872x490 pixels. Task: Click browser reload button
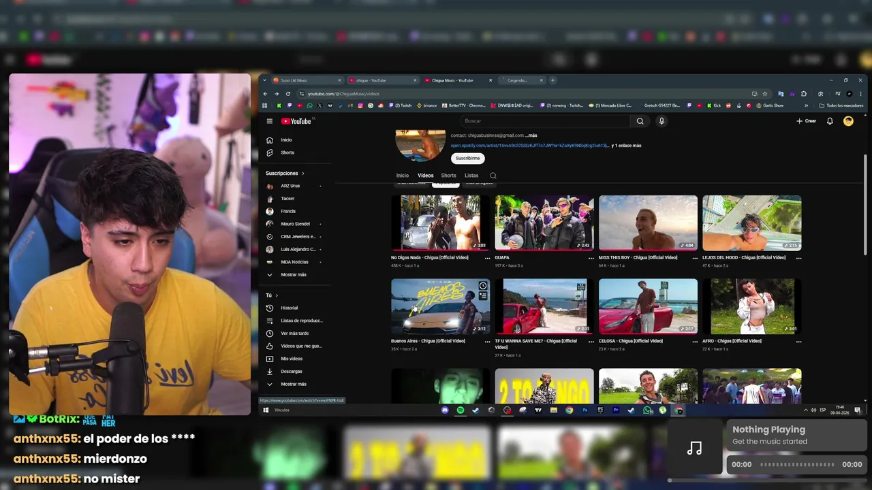click(x=288, y=94)
